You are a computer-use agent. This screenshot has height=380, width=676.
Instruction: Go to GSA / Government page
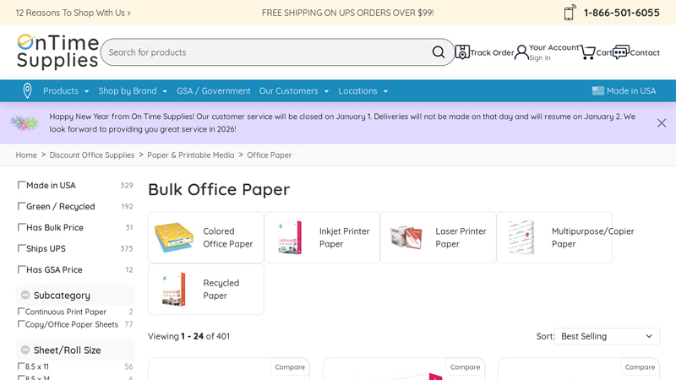coord(214,91)
